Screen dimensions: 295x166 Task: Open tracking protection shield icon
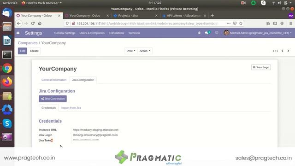(x=67, y=24)
